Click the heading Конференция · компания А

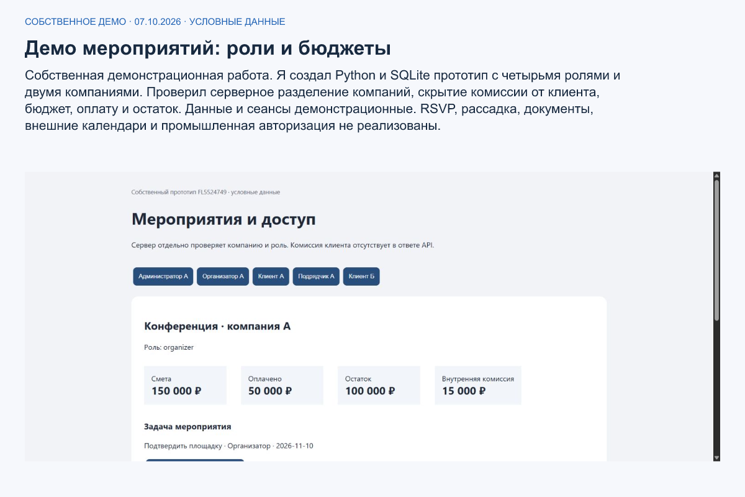point(217,326)
